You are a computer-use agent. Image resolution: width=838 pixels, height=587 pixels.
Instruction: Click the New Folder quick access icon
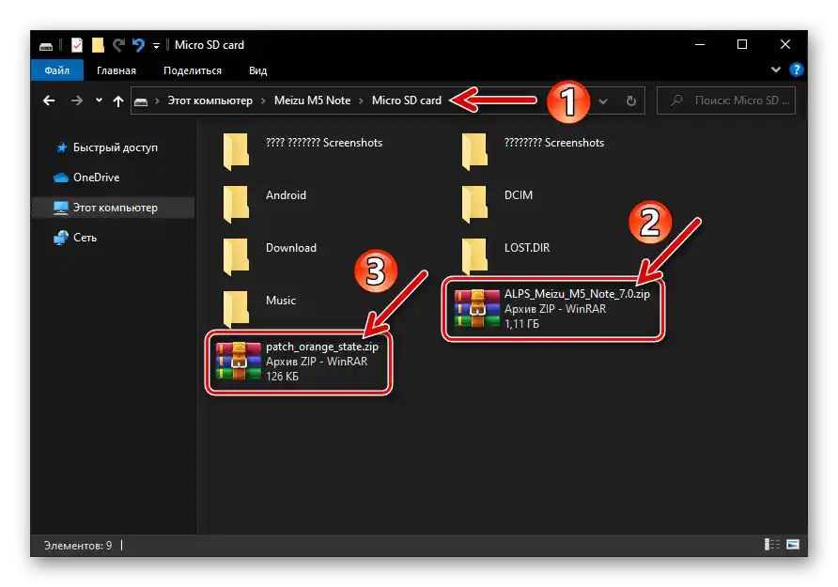point(98,45)
